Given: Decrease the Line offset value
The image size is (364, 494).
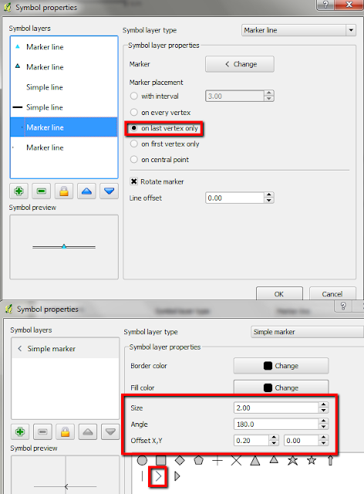Looking at the screenshot, I should [x=269, y=201].
